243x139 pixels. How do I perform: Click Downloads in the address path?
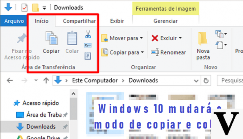[144, 81]
